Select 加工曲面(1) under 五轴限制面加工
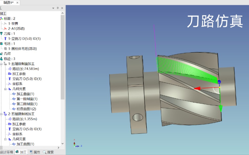Viewport: 249px width, 155px height. (x=25, y=94)
